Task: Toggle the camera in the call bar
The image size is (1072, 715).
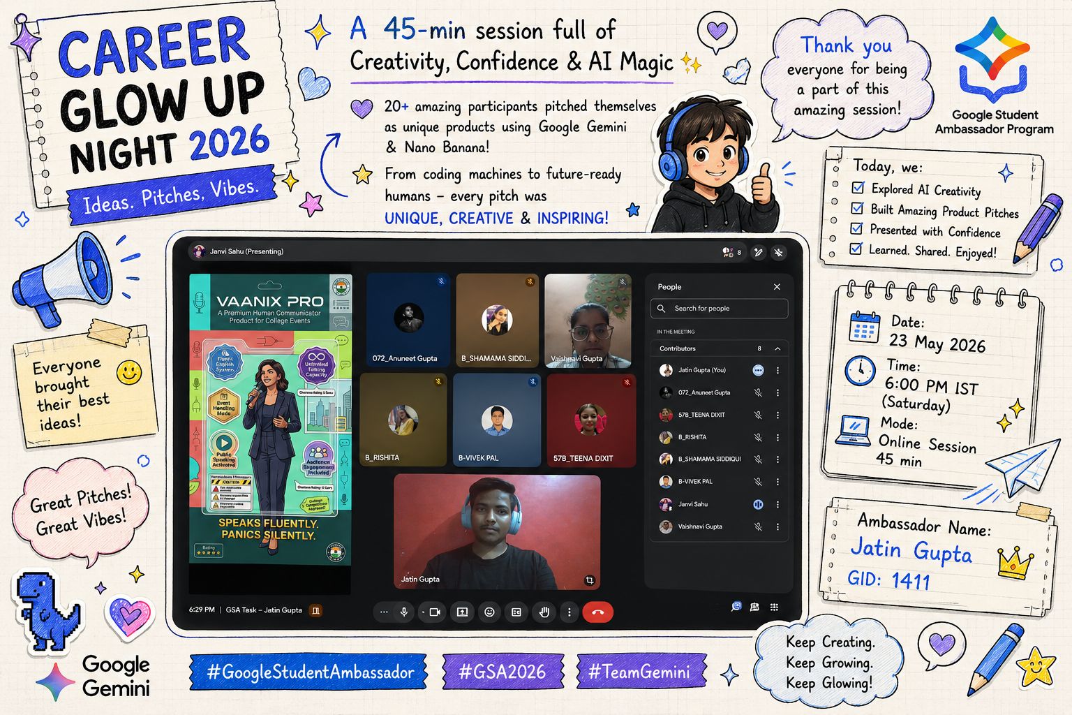Action: pos(434,612)
